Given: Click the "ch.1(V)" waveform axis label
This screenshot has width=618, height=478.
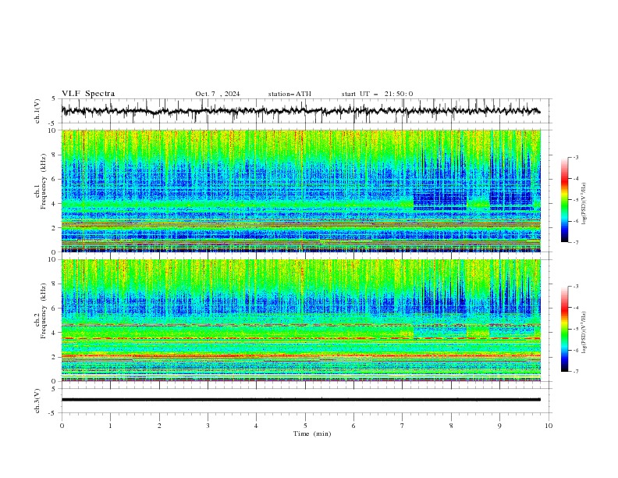Looking at the screenshot, I should [37, 111].
